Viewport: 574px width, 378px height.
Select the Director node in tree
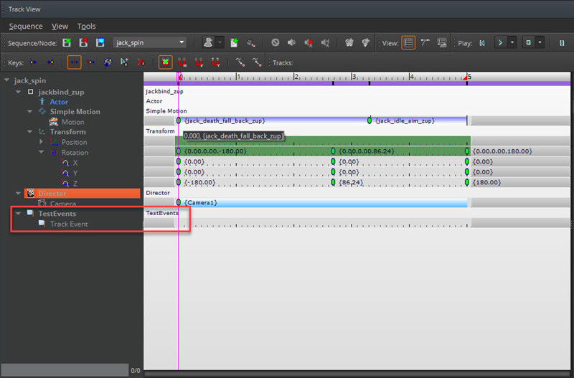click(x=52, y=194)
